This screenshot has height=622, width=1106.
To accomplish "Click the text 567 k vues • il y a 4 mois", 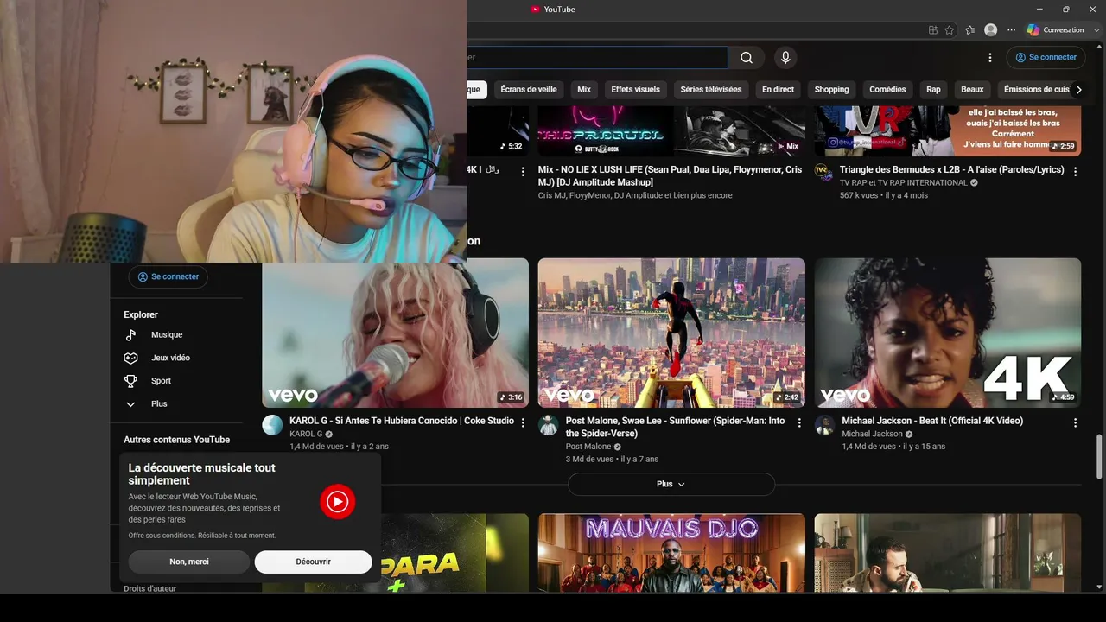I will [x=883, y=195].
